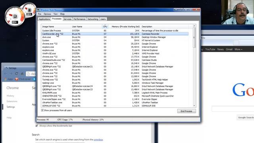Select the CamtasiaStudio.exe *32 row
The width and height of the screenshot is (254, 143).
(115, 60)
